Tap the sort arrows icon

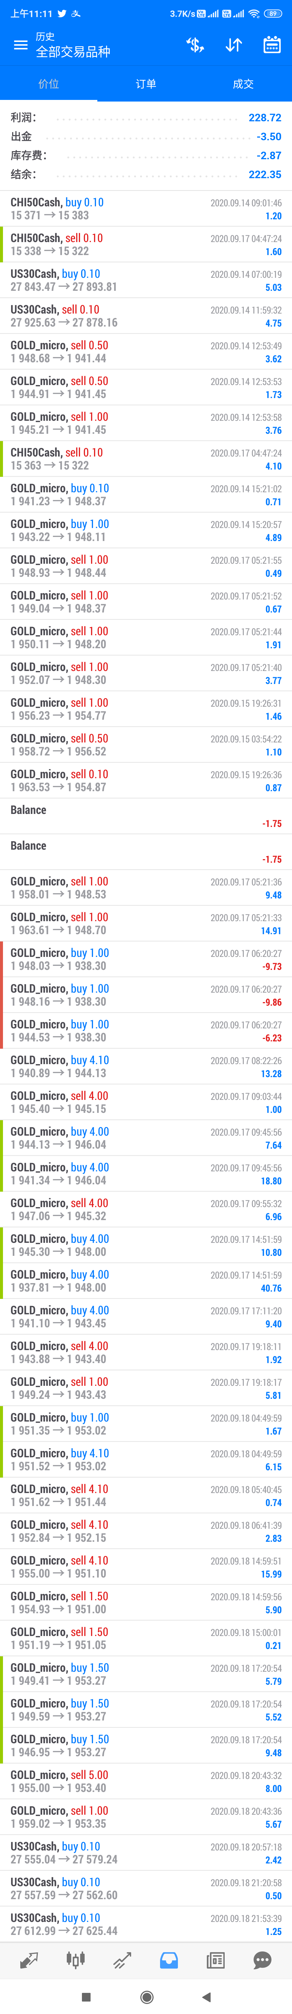[x=233, y=45]
